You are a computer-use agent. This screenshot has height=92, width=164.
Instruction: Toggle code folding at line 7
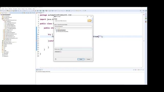point(39,28)
